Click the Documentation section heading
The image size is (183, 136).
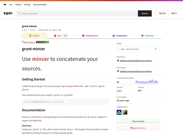[x=34, y=110]
